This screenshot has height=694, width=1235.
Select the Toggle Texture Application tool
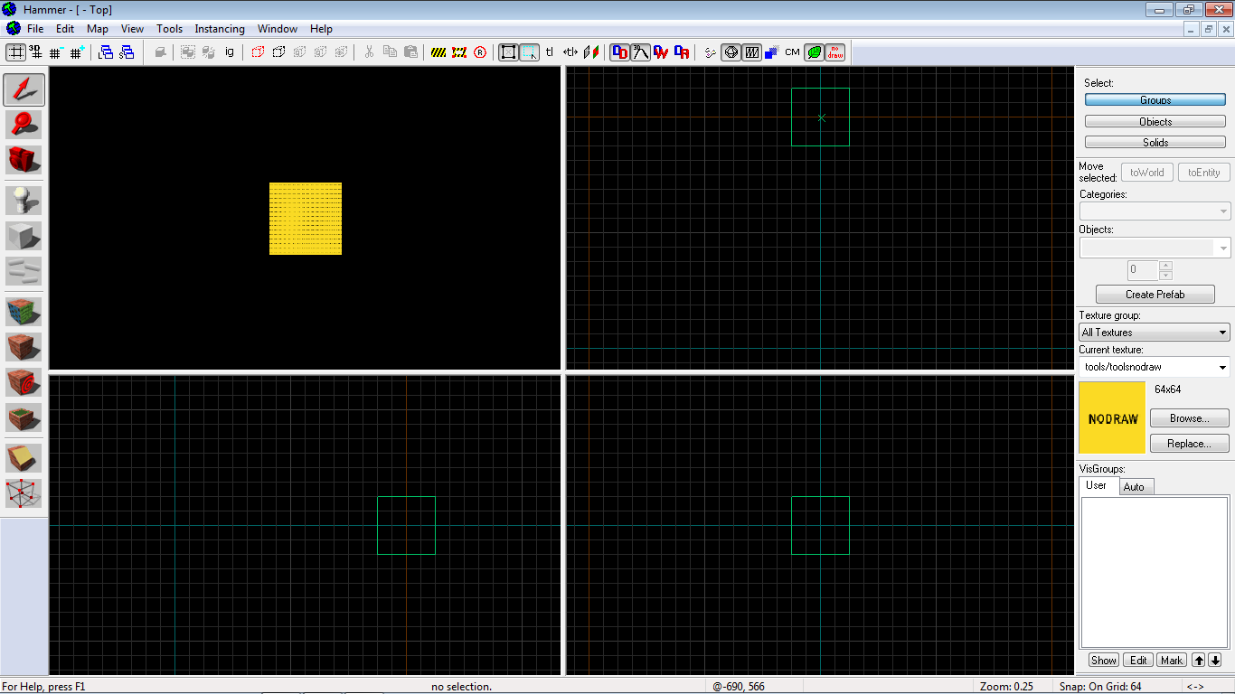(24, 312)
